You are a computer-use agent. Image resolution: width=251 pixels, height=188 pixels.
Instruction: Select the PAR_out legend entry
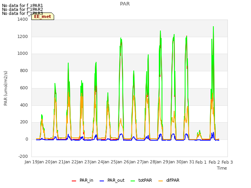[x=112, y=180]
